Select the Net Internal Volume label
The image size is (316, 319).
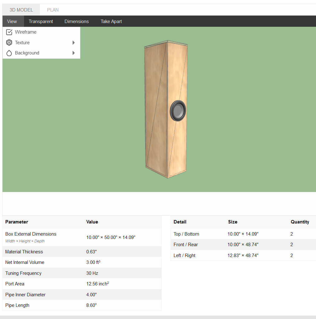25,262
